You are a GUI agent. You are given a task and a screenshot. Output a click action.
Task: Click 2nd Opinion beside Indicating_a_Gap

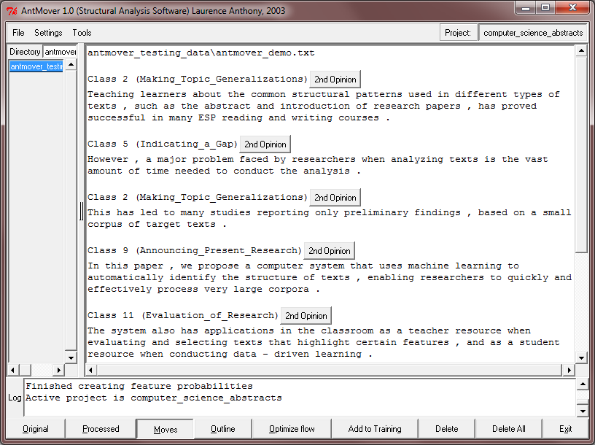coord(265,144)
